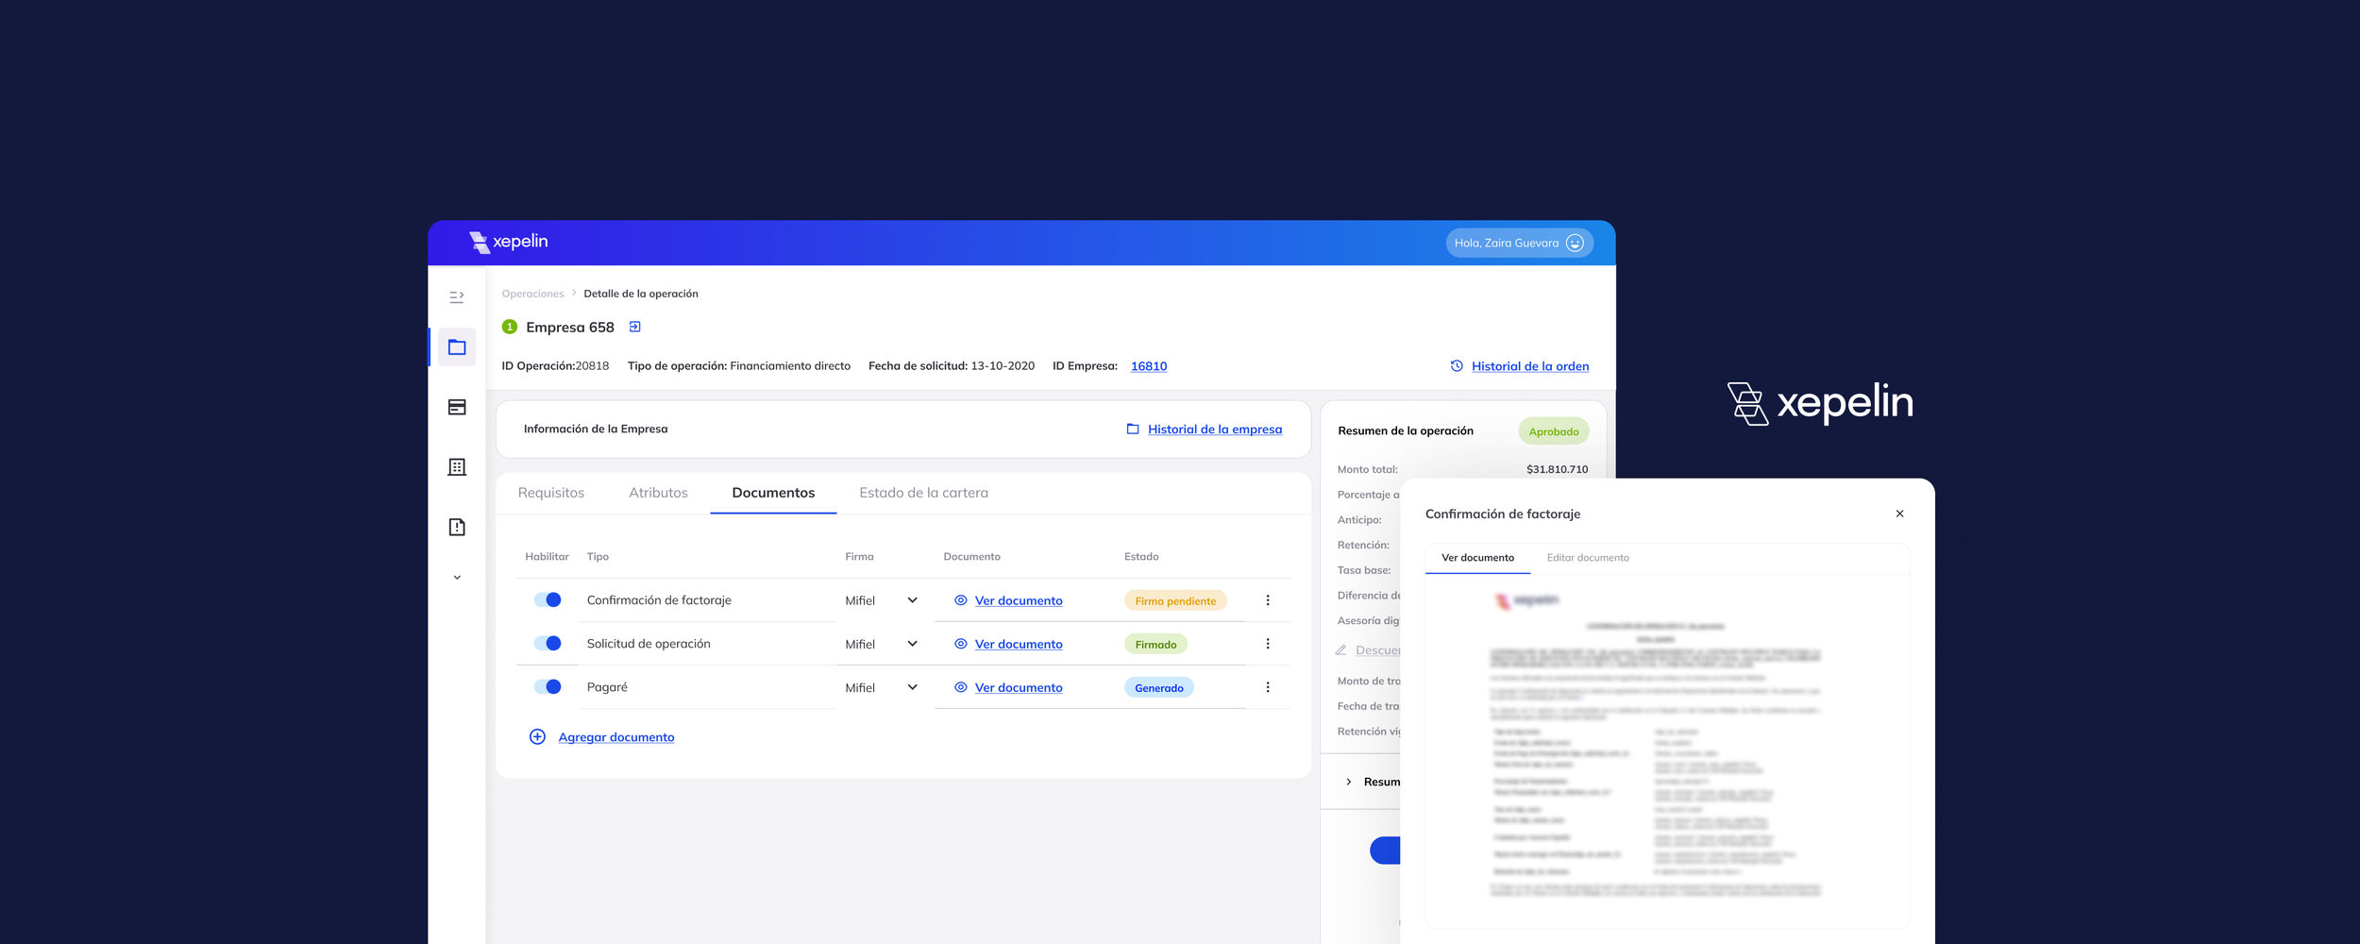Click folder icon beside Historial de la empresa
Screen dimensions: 2360x944
(x=1133, y=429)
